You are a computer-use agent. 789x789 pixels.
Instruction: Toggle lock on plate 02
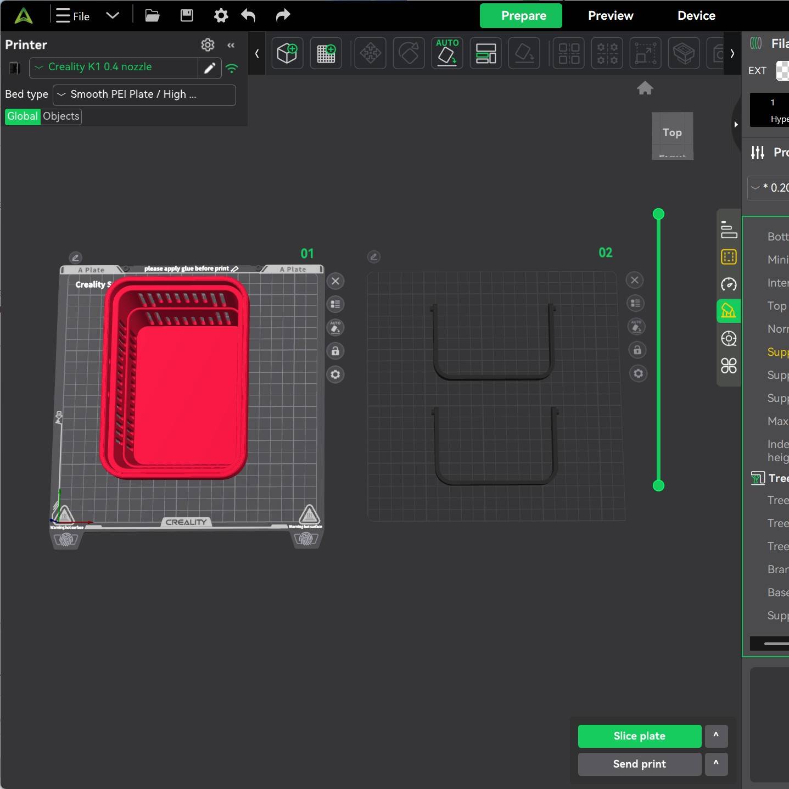click(637, 350)
